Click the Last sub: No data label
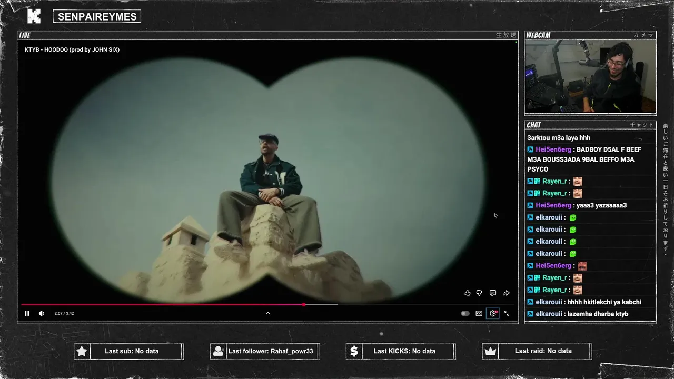 pyautogui.click(x=132, y=351)
